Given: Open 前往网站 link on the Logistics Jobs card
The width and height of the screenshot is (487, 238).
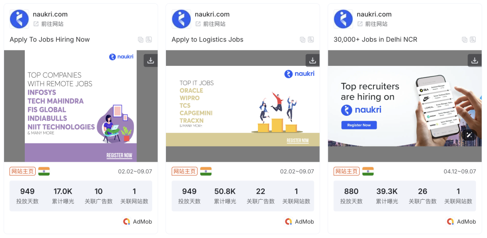Looking at the screenshot, I should tap(210, 24).
